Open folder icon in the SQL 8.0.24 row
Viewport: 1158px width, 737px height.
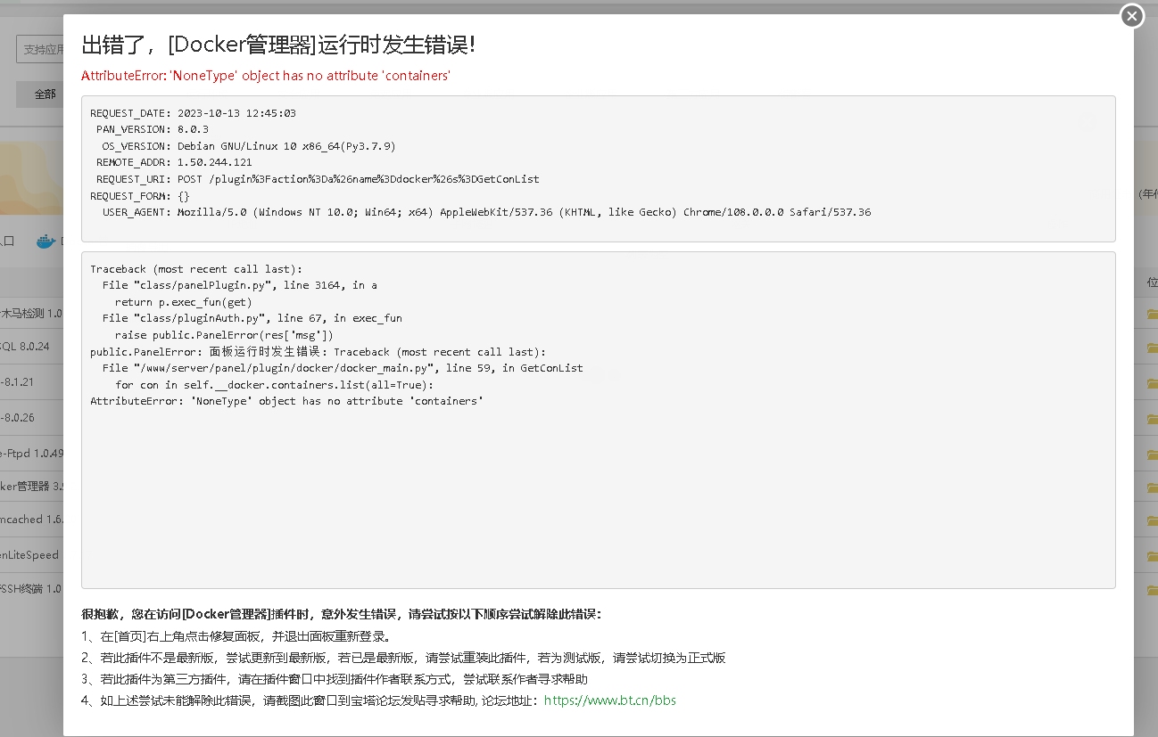1152,347
